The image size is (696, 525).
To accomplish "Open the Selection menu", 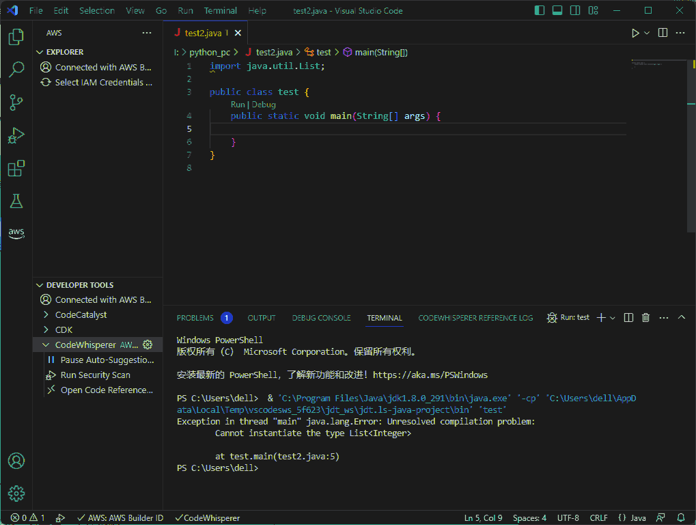I will click(x=97, y=10).
